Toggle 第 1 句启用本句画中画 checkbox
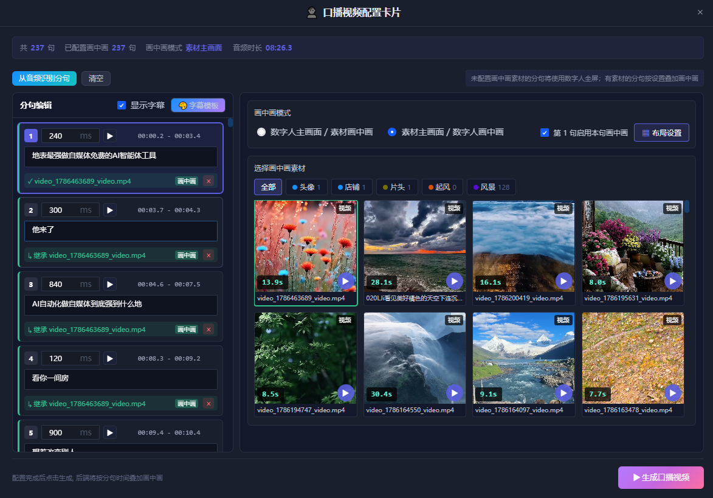713x498 pixels. (x=544, y=133)
